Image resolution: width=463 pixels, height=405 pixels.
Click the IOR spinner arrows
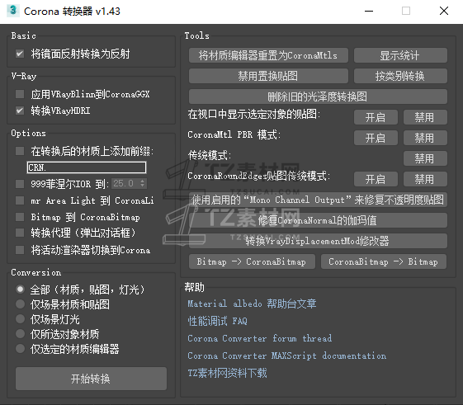143,183
